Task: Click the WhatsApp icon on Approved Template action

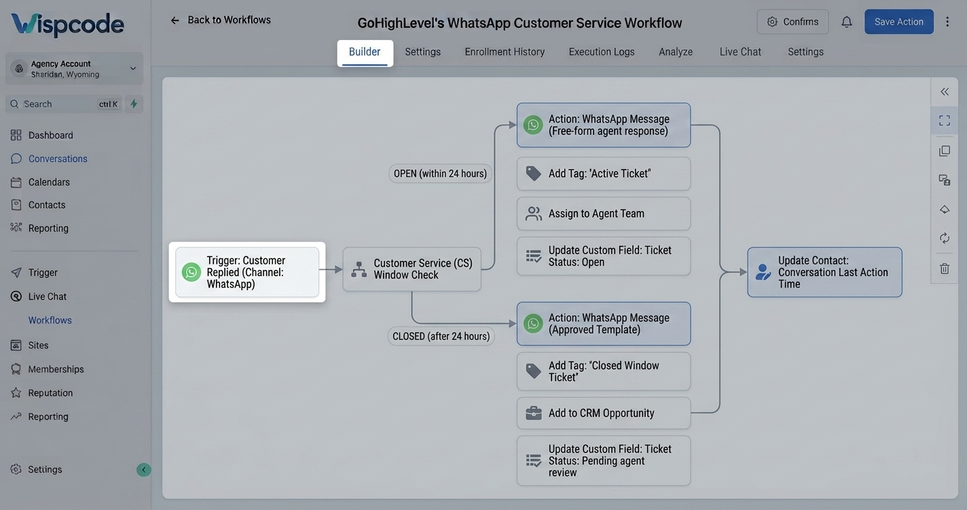Action: pos(533,323)
